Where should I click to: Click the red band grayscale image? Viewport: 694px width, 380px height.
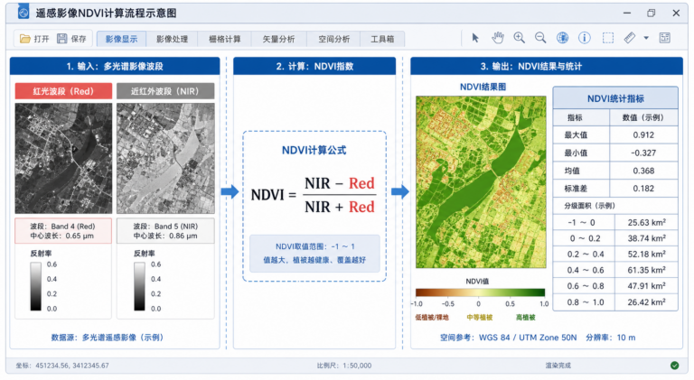point(63,158)
